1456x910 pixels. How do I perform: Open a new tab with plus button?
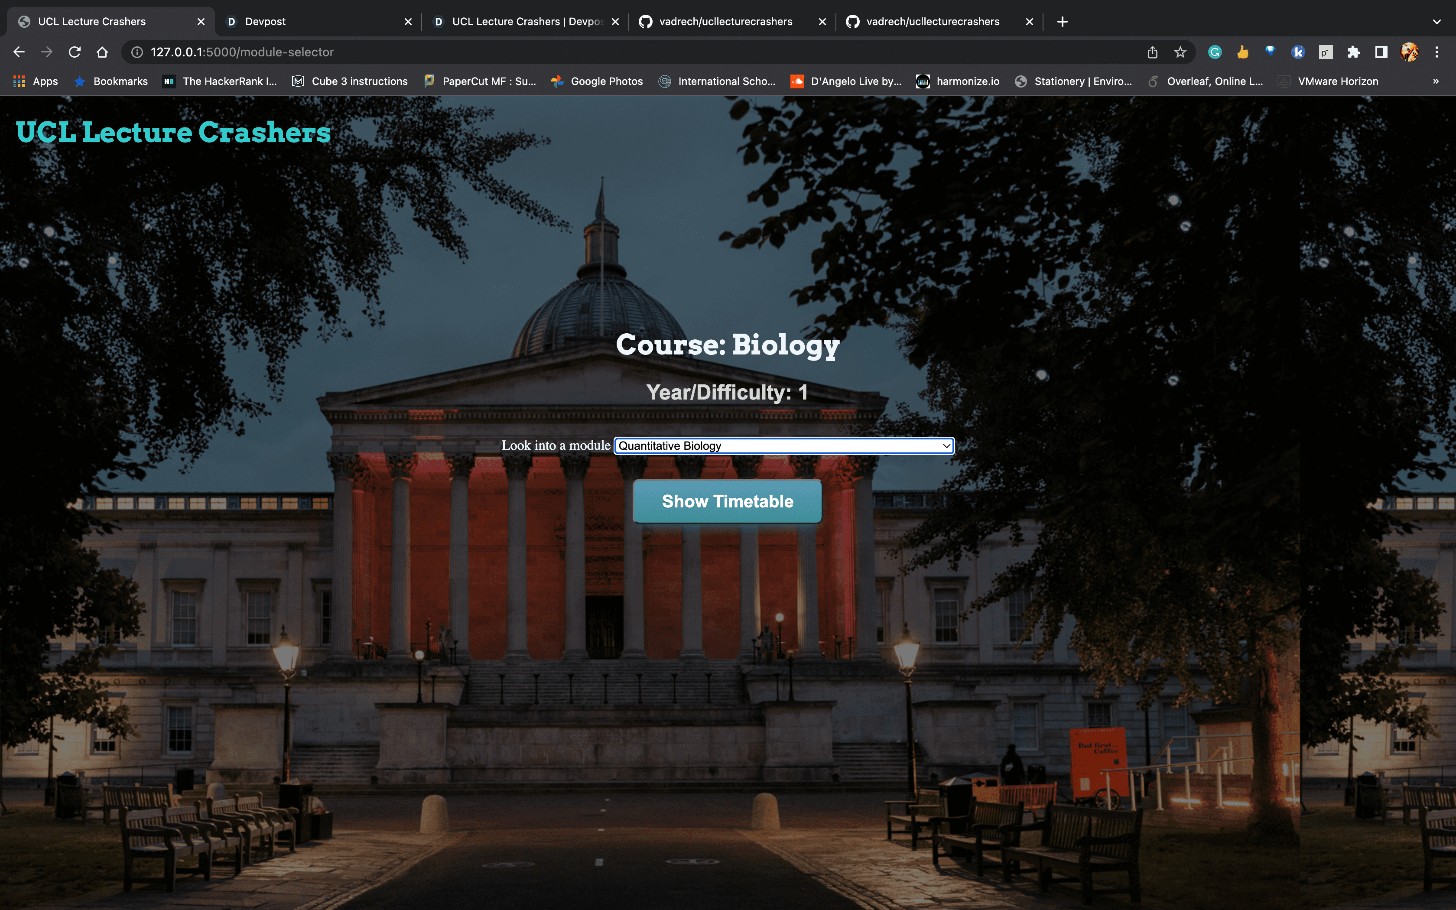[x=1063, y=22]
